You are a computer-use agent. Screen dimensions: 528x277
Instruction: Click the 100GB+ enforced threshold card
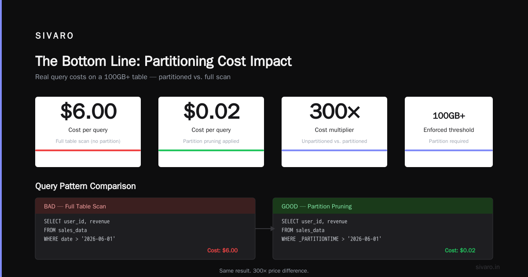click(x=449, y=132)
